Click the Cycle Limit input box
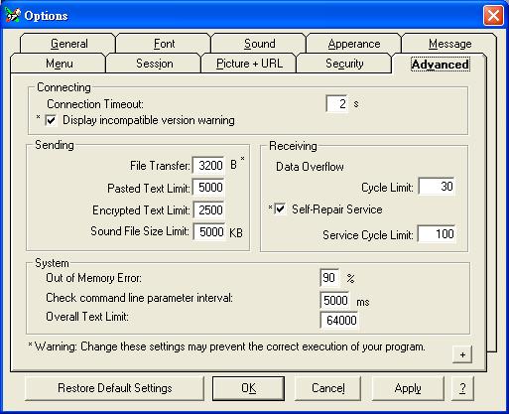Image resolution: width=509 pixels, height=414 pixels. tap(437, 187)
